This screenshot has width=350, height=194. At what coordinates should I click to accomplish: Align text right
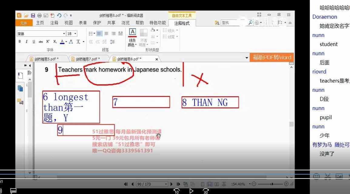[113, 34]
